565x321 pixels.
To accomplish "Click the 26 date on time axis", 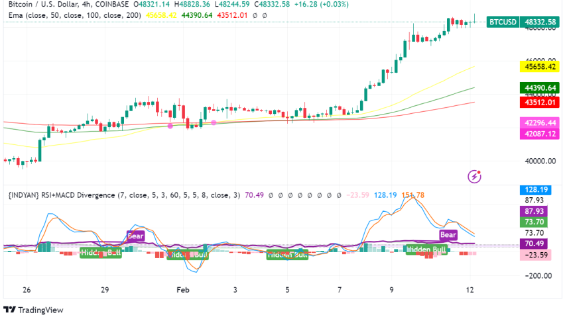I will (27, 290).
